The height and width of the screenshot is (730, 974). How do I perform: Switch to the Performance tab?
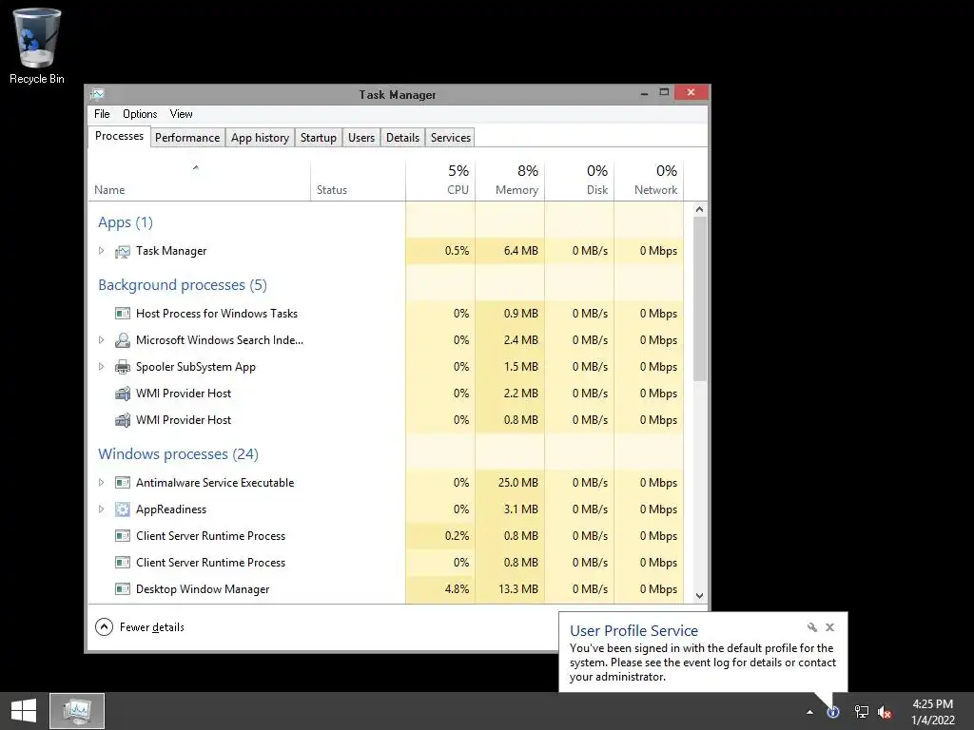click(x=187, y=137)
